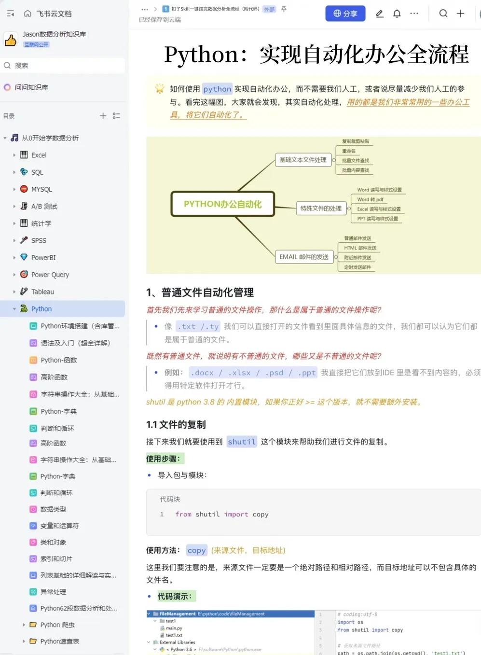
Task: Expand the Python 爬虫 folder arrow
Action: (x=24, y=625)
